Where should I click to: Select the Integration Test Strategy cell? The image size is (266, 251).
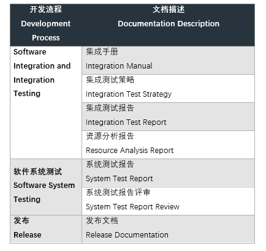point(168,89)
